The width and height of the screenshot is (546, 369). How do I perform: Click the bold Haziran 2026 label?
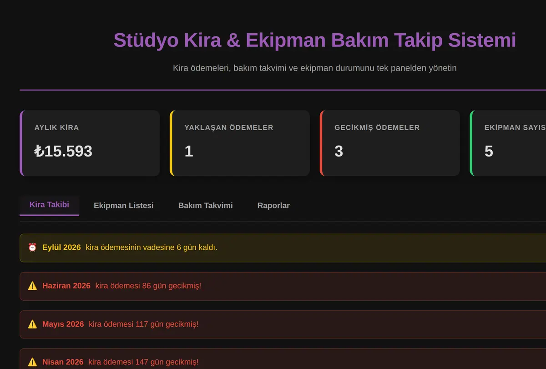click(x=66, y=286)
